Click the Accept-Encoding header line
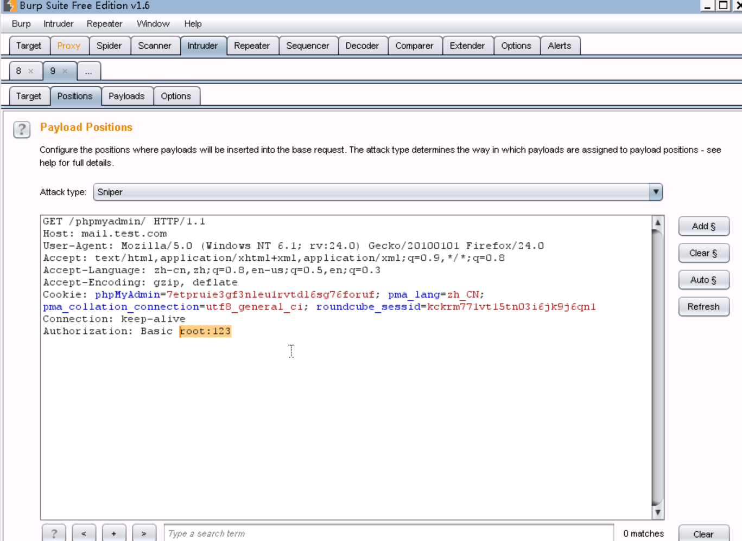 tap(140, 282)
